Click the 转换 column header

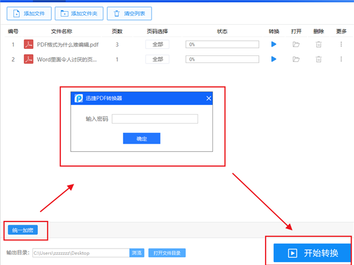pos(274,31)
